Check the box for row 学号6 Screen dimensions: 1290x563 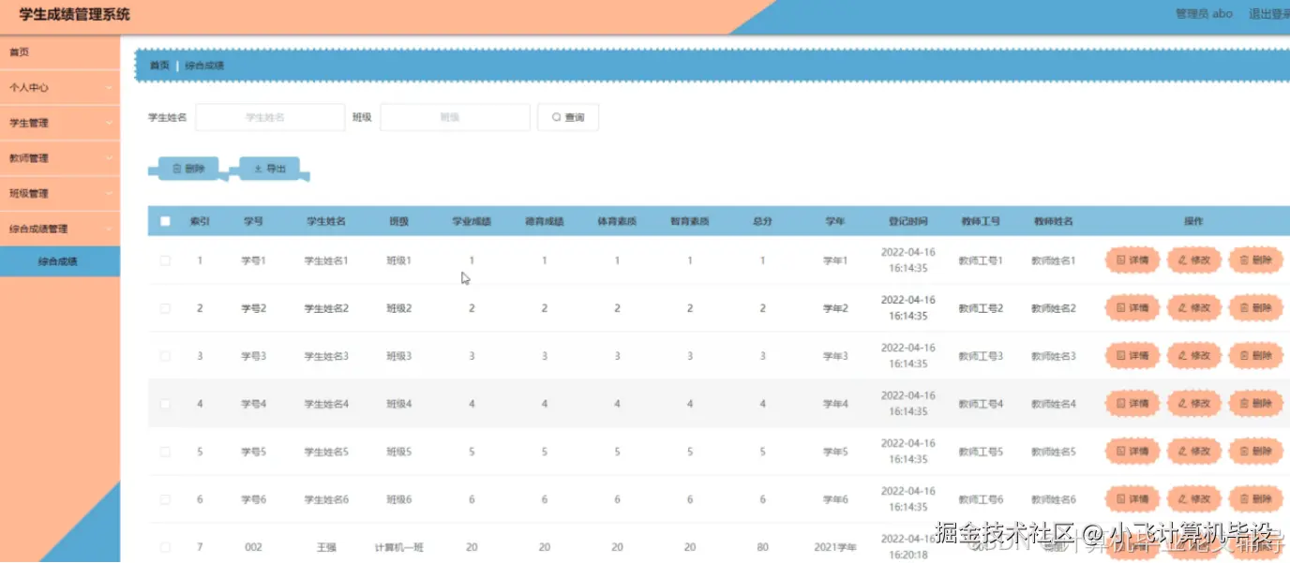pos(165,499)
